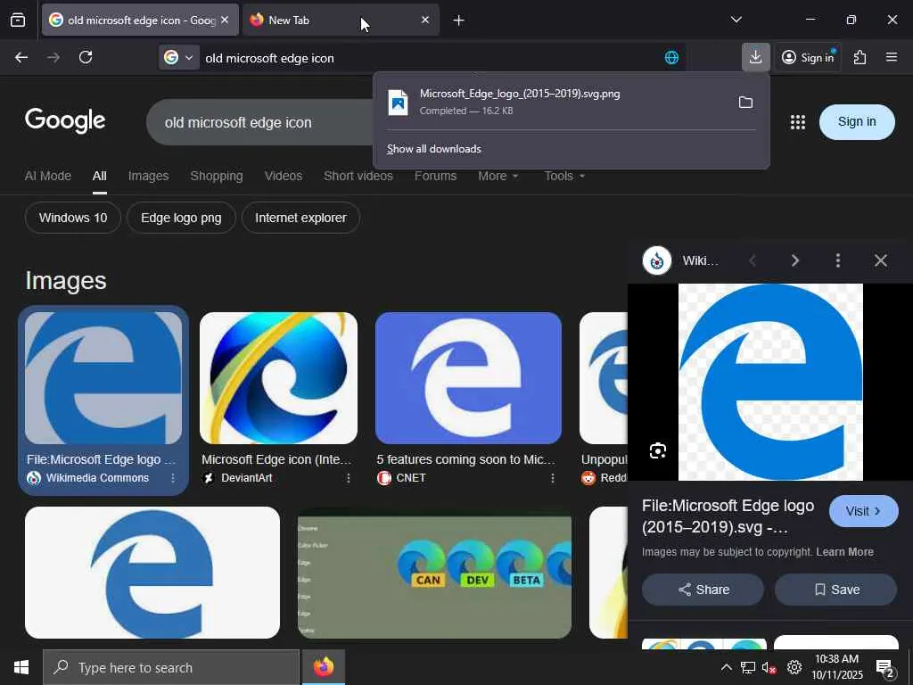This screenshot has height=685, width=913.
Task: Open Wikimedia Commons Edge logo thumbnail
Action: tap(103, 378)
